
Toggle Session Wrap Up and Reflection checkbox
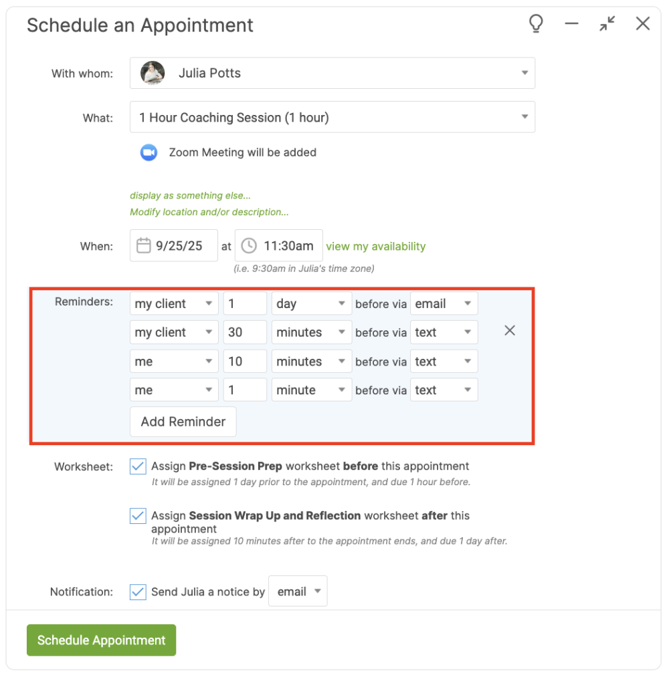[x=138, y=516]
